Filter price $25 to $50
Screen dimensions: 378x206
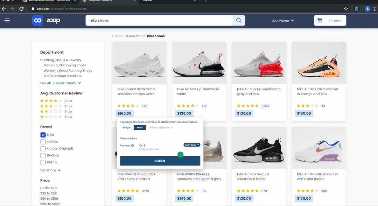click(x=48, y=193)
